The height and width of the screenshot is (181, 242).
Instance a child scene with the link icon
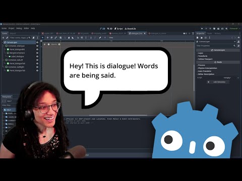coord(7,38)
